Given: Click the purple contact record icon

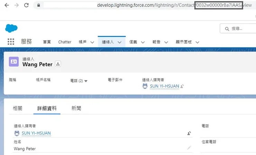Looking at the screenshot, I should (14, 62).
